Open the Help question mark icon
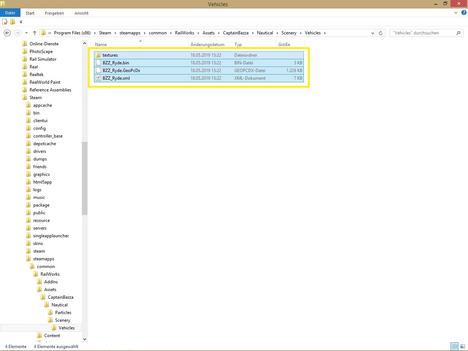The image size is (468, 351). pyautogui.click(x=464, y=13)
